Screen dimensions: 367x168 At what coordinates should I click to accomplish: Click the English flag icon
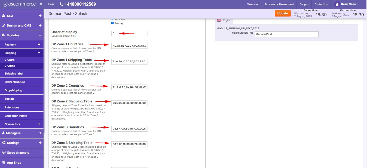219,20
